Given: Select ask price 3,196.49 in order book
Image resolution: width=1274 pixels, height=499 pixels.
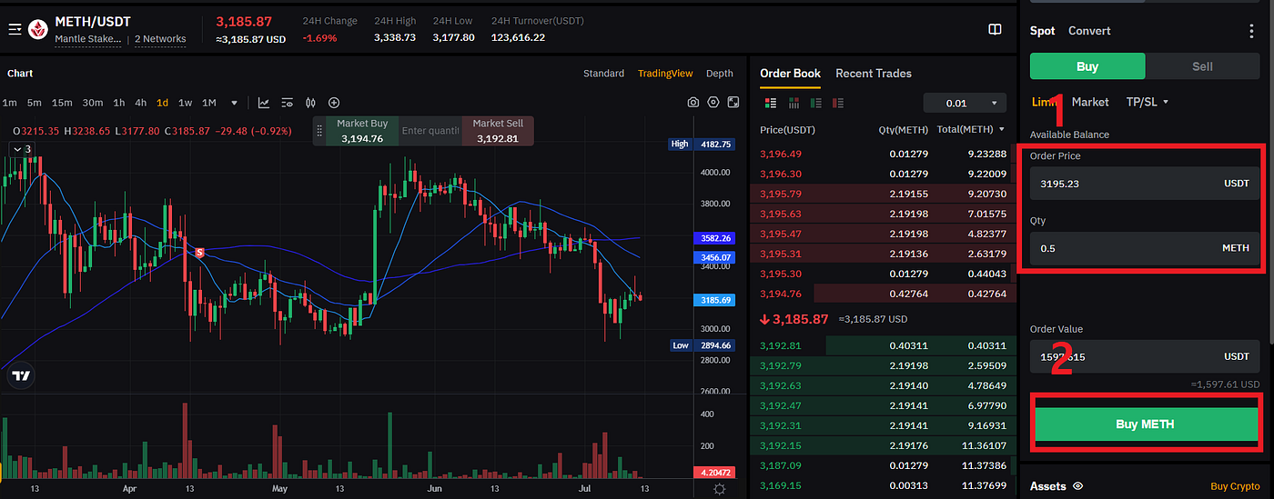Looking at the screenshot, I should click(x=781, y=154).
